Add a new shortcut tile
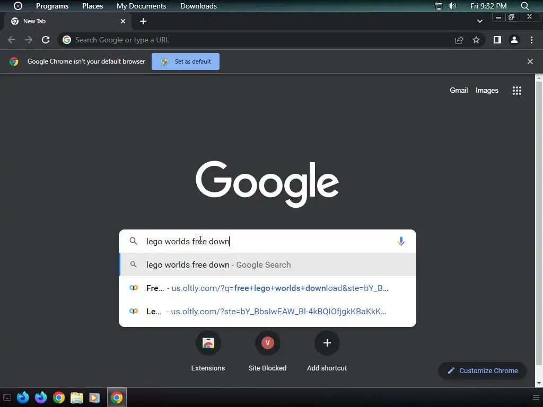 pyautogui.click(x=327, y=352)
